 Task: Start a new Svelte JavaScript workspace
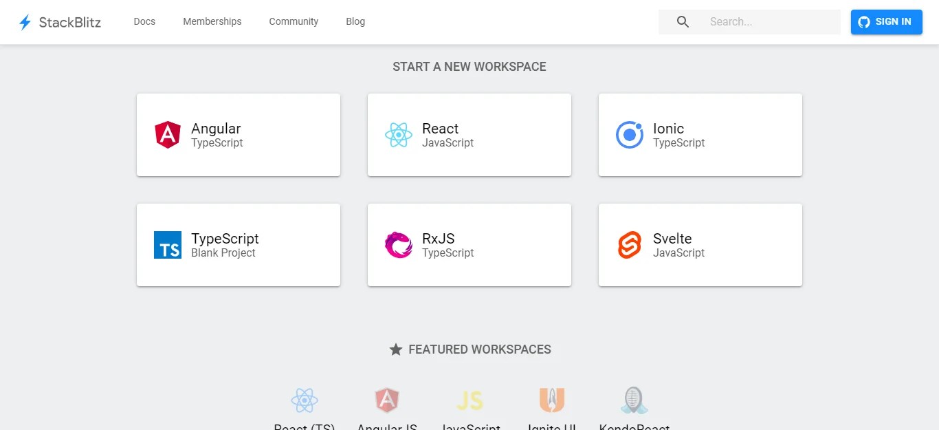700,245
